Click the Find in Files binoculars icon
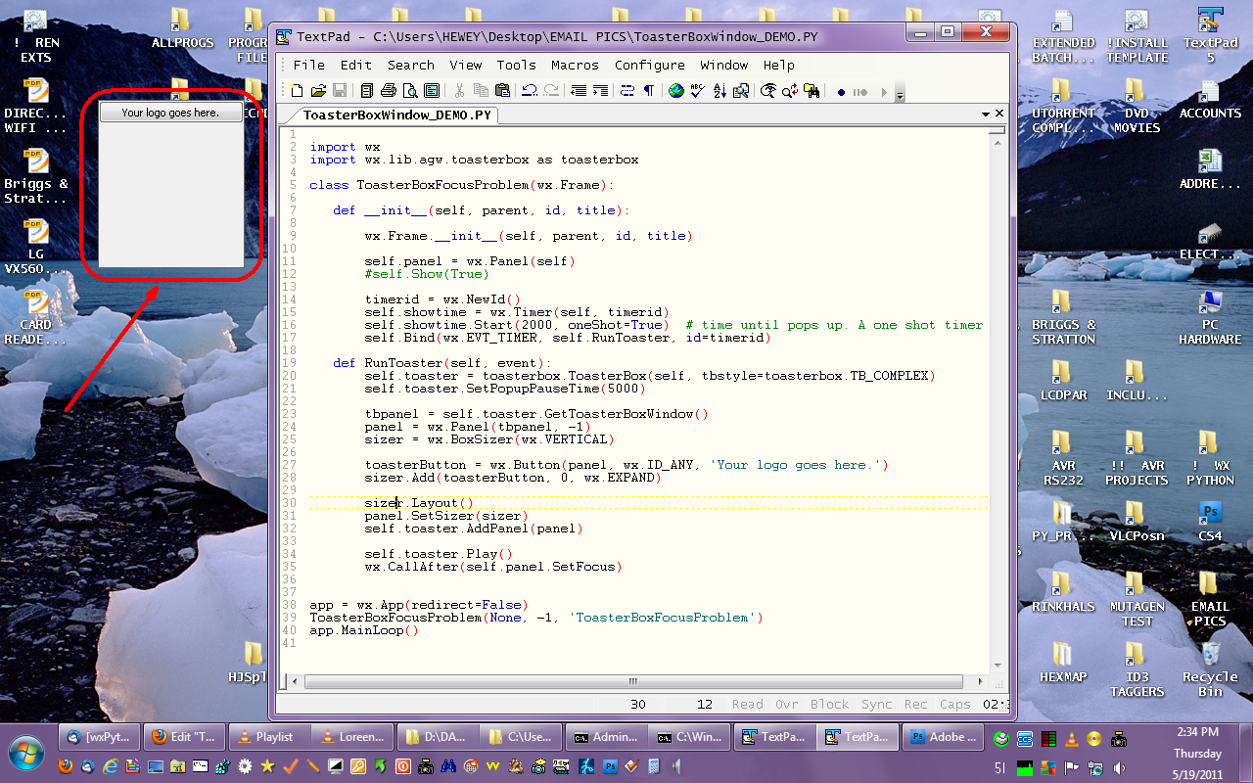Viewport: 1253px width, 783px height. [811, 91]
